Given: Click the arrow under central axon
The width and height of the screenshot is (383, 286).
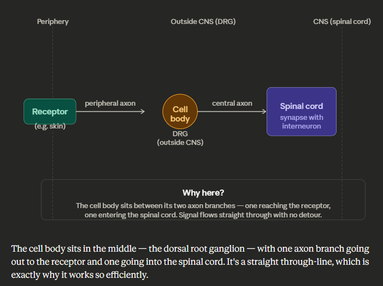Looking at the screenshot, I should pyautogui.click(x=232, y=112).
